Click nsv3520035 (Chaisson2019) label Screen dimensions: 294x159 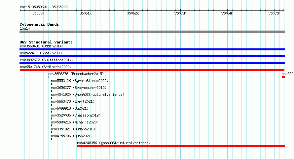76,115
